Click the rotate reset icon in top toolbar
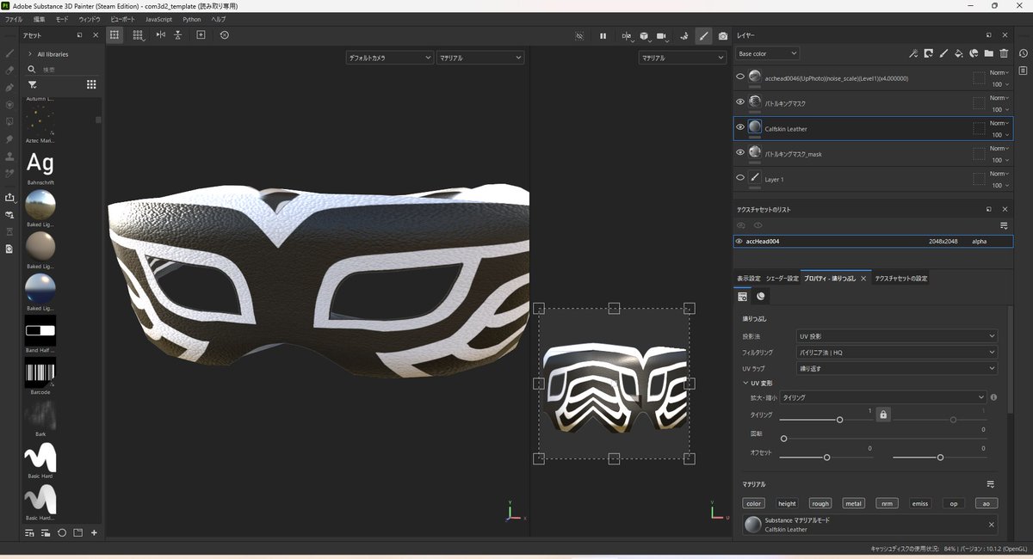The image size is (1033, 559). tap(225, 35)
